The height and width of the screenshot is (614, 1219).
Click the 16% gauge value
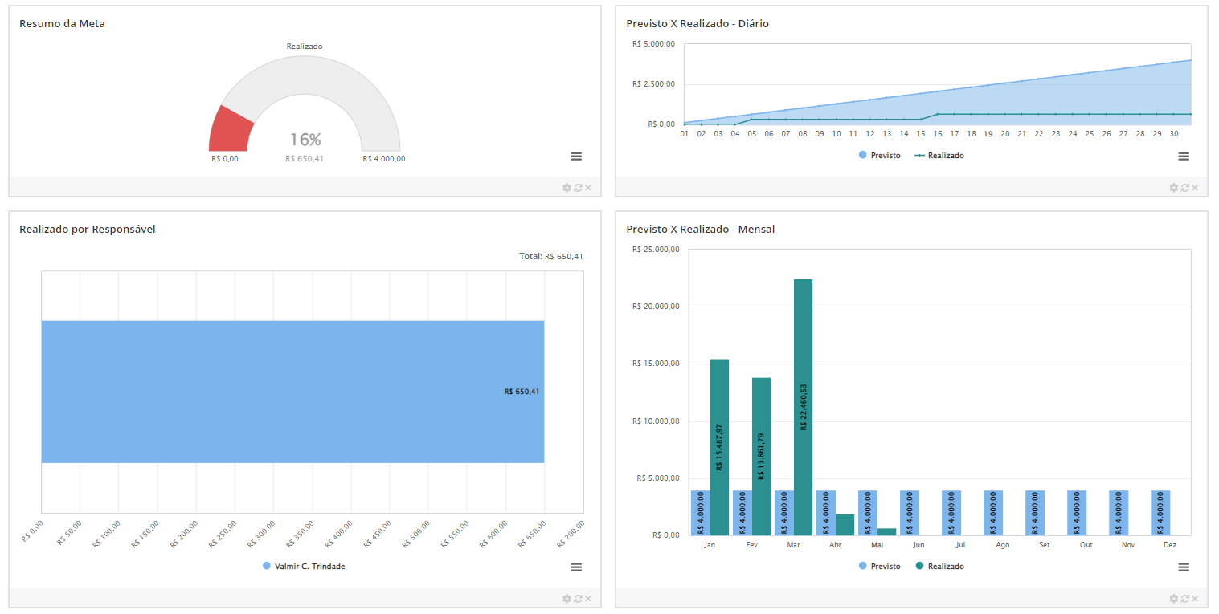305,140
